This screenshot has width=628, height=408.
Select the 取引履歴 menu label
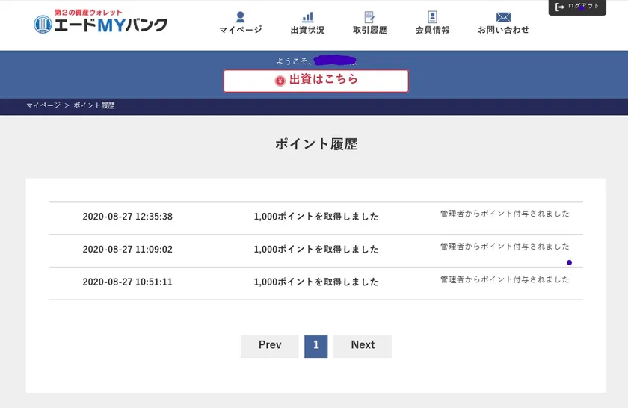coord(369,30)
